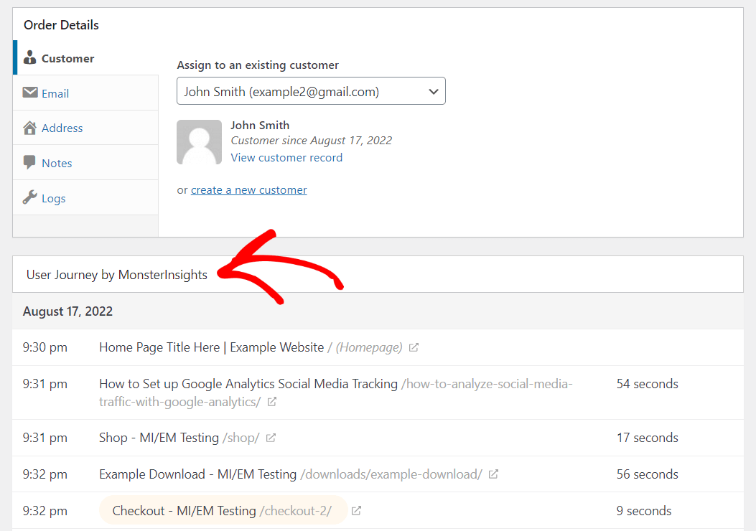Click the speech bubble icon beside Notes
This screenshot has width=756, height=531.
[29, 163]
